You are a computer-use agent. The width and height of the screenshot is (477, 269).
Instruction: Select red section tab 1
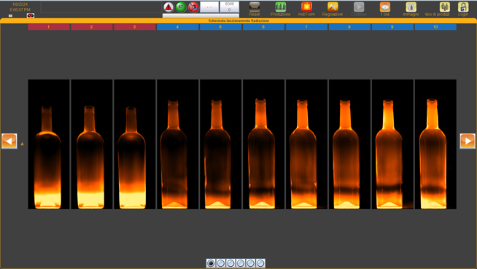[49, 27]
